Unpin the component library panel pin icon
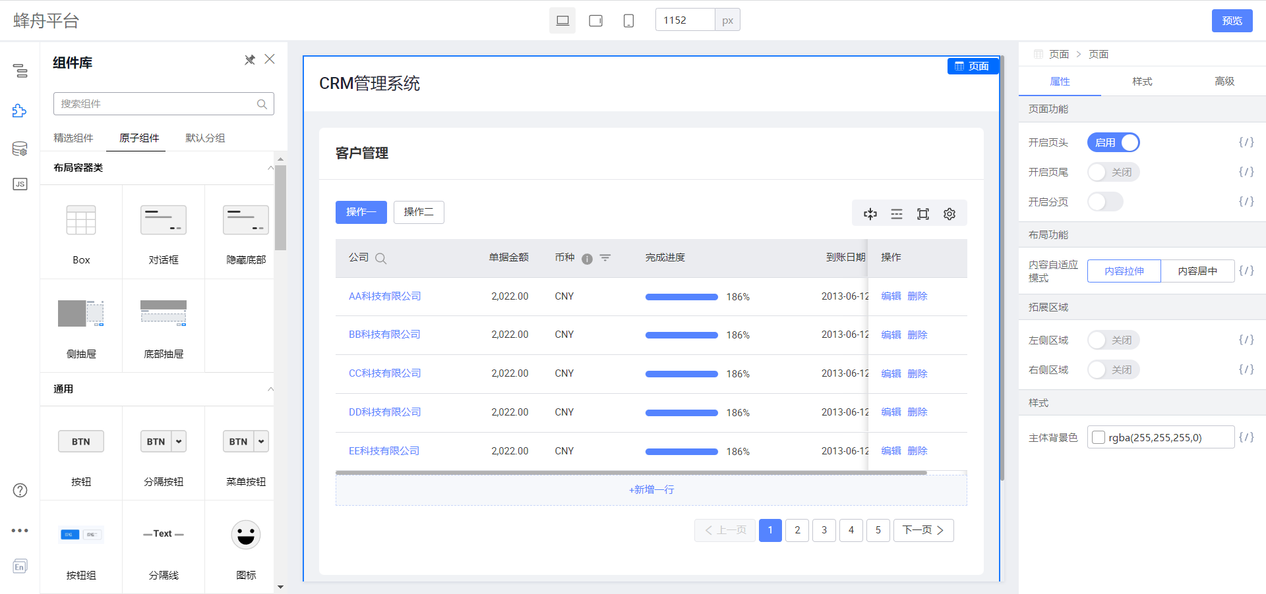The image size is (1266, 594). point(250,59)
